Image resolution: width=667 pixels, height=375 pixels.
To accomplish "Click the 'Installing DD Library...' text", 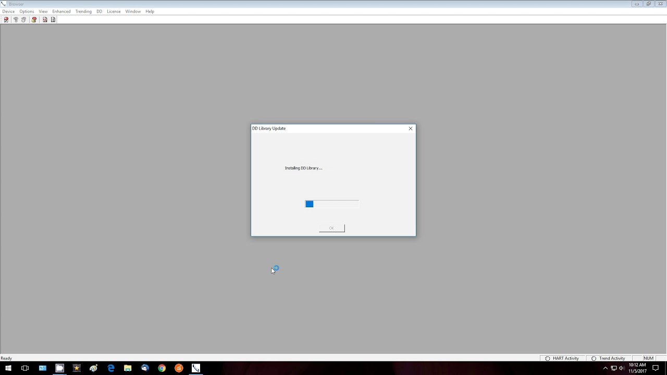I will point(304,168).
